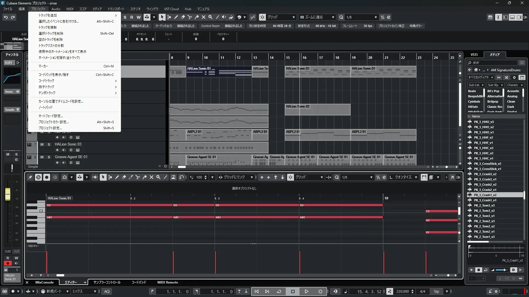Click the Tap tempo button
The image size is (529, 297).
[x=436, y=291]
